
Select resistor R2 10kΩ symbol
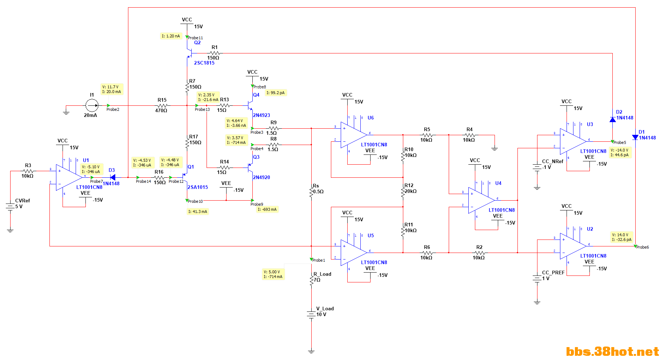click(x=479, y=253)
